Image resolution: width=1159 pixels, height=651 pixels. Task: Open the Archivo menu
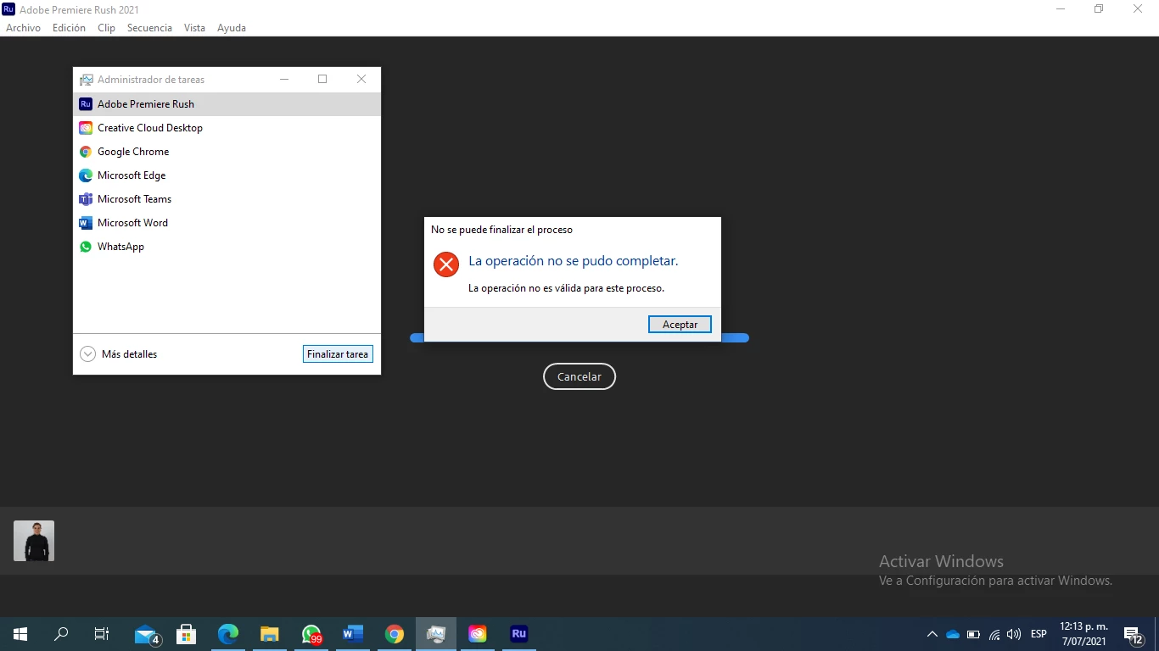(24, 28)
